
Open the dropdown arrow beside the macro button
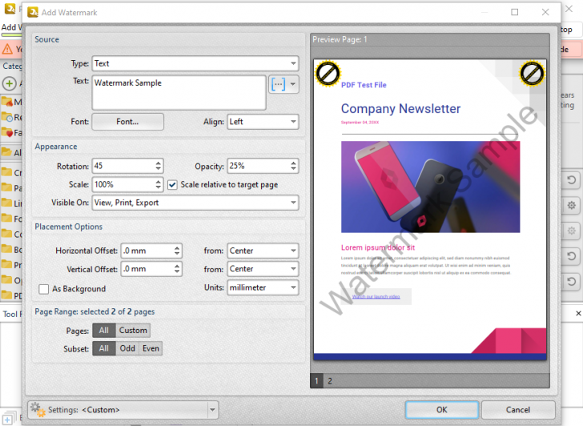click(x=293, y=84)
